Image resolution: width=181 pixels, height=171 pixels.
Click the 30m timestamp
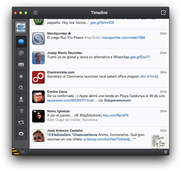pyautogui.click(x=163, y=111)
